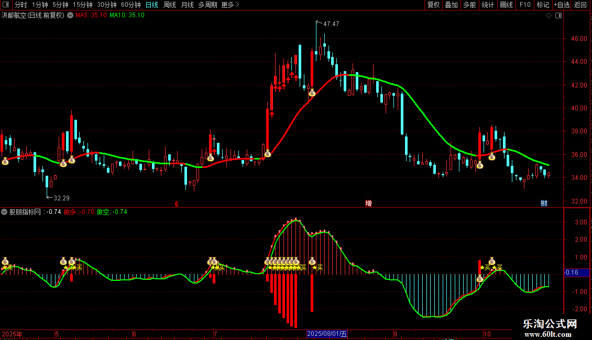
Task: Open the F10 company info
Action: [525, 5]
